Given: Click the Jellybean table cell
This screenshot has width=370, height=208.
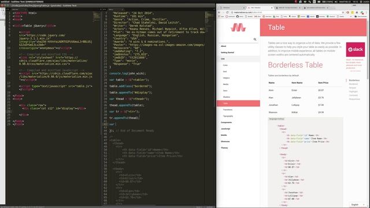Looking at the screenshot, I should 296,98.
